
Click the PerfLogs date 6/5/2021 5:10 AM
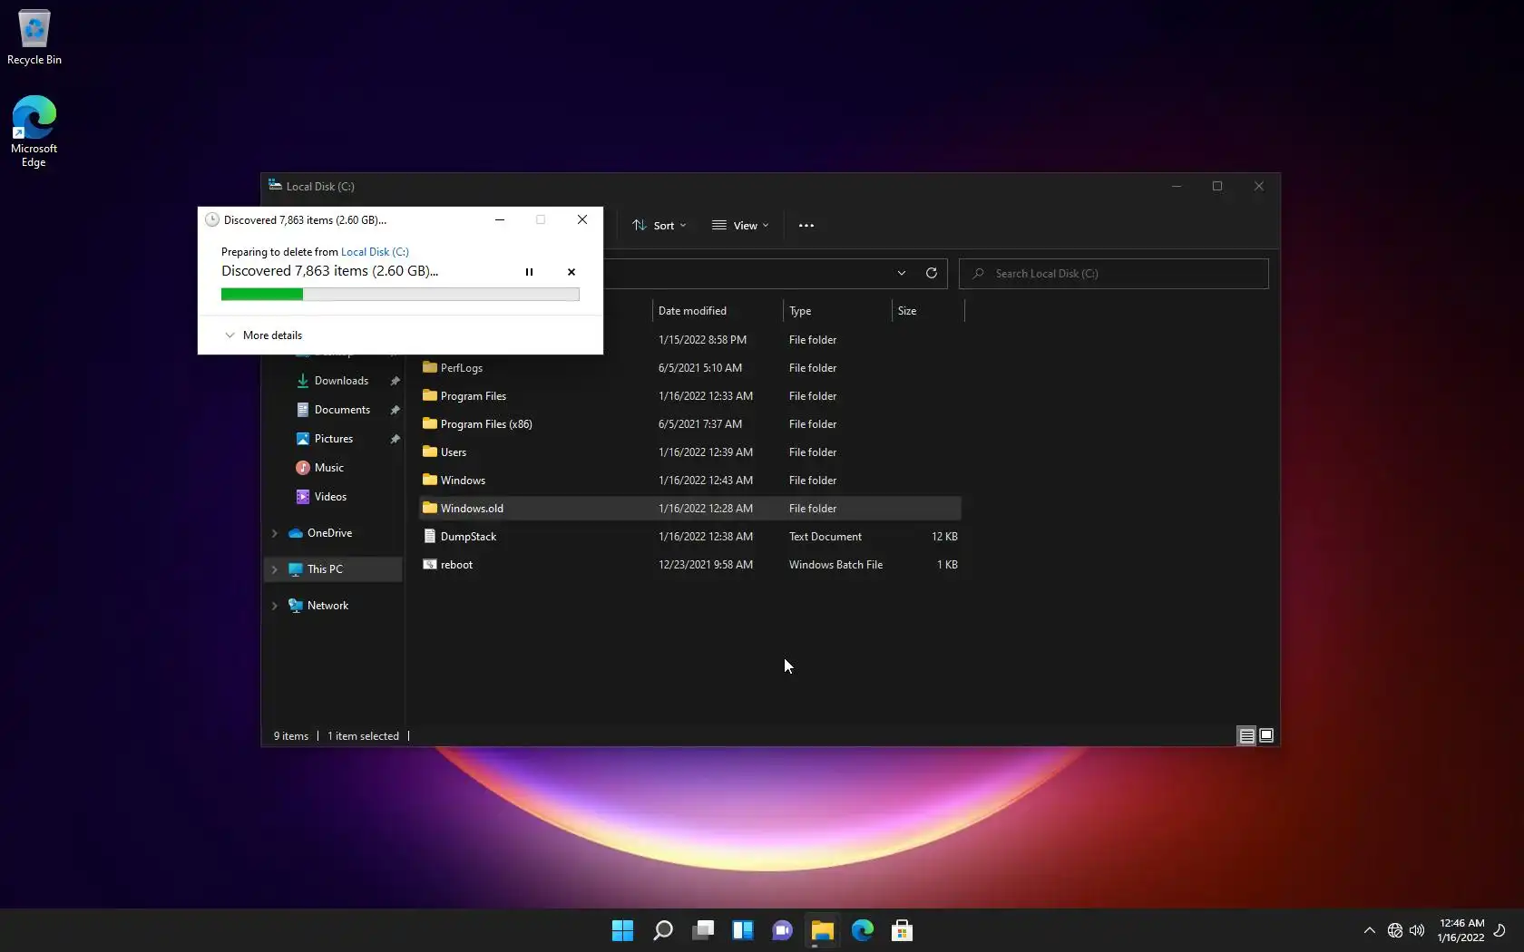pyautogui.click(x=700, y=368)
